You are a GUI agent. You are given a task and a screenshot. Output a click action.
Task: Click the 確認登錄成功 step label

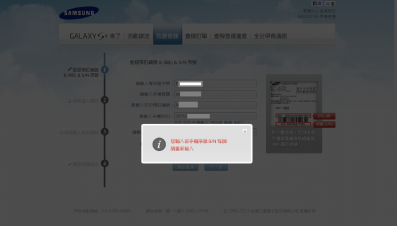[86, 164]
